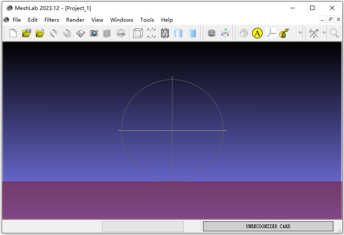Image resolution: width=344 pixels, height=235 pixels.
Task: Toggle the Wireframe rendering mode
Action: point(165,33)
